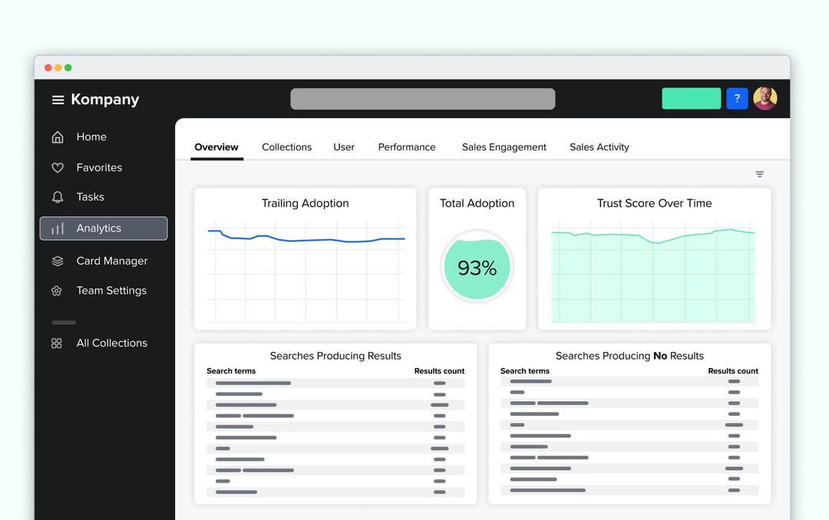The image size is (829, 520).
Task: Click the All Collections grid icon
Action: click(x=57, y=344)
